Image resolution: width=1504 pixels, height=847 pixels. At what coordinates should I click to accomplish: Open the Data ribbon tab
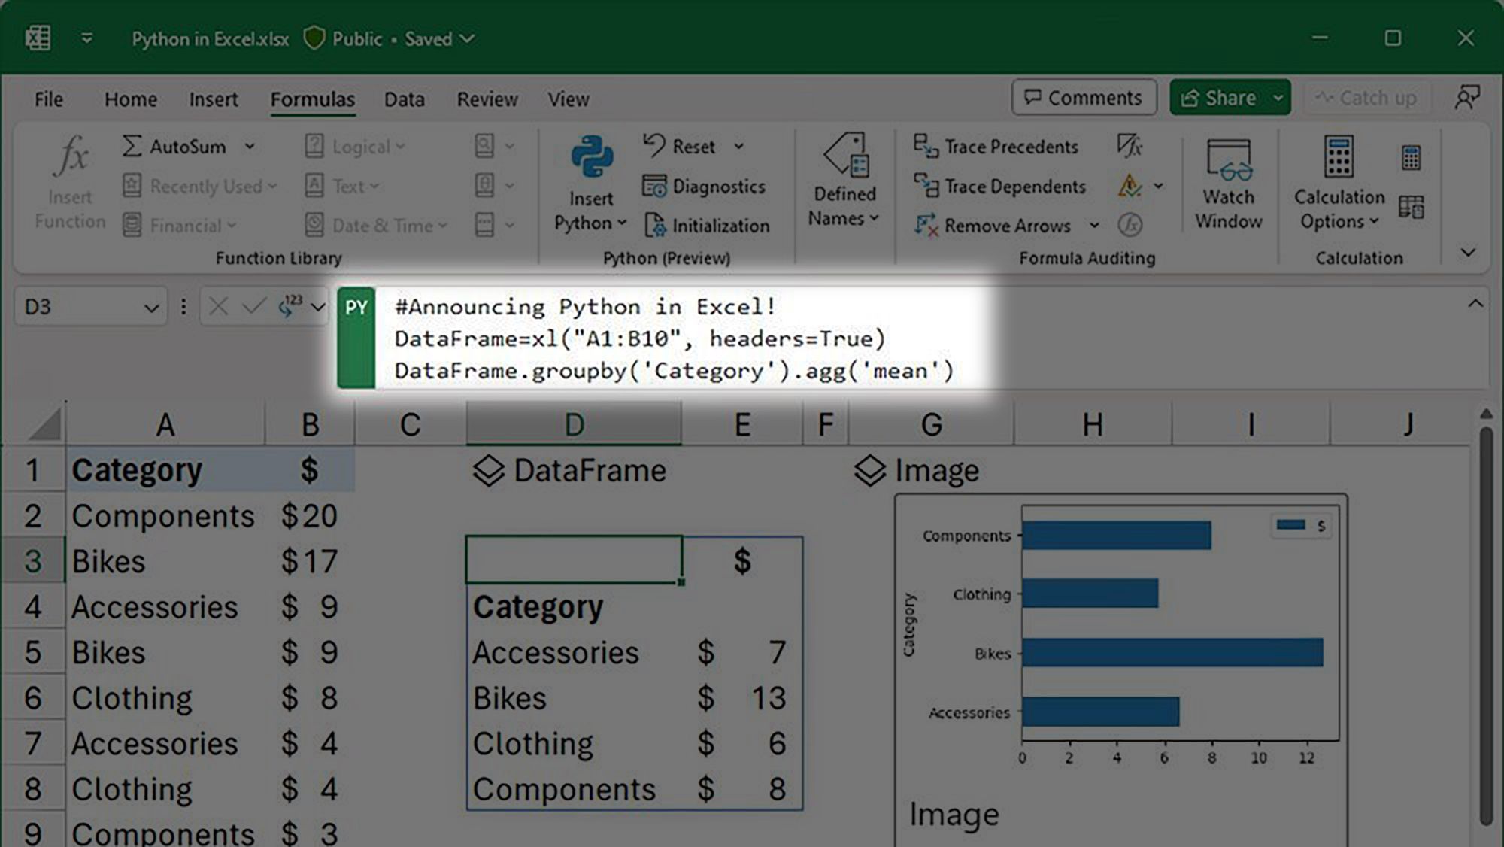(x=404, y=98)
